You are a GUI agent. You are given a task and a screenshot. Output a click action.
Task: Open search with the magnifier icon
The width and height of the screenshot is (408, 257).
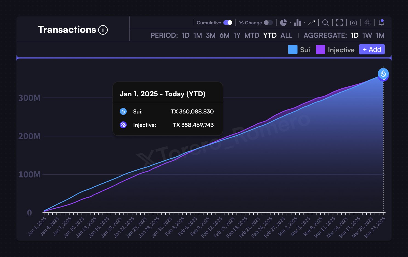click(x=325, y=23)
